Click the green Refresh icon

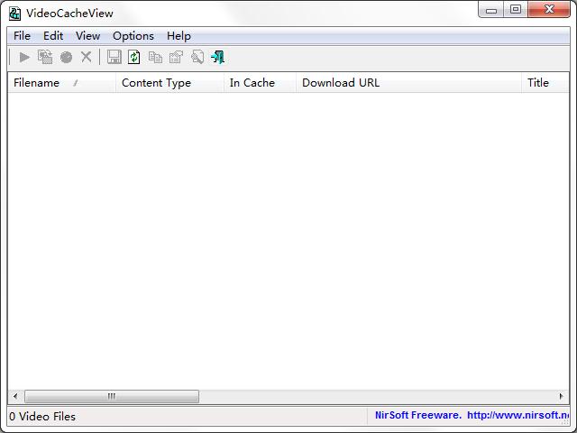point(134,58)
